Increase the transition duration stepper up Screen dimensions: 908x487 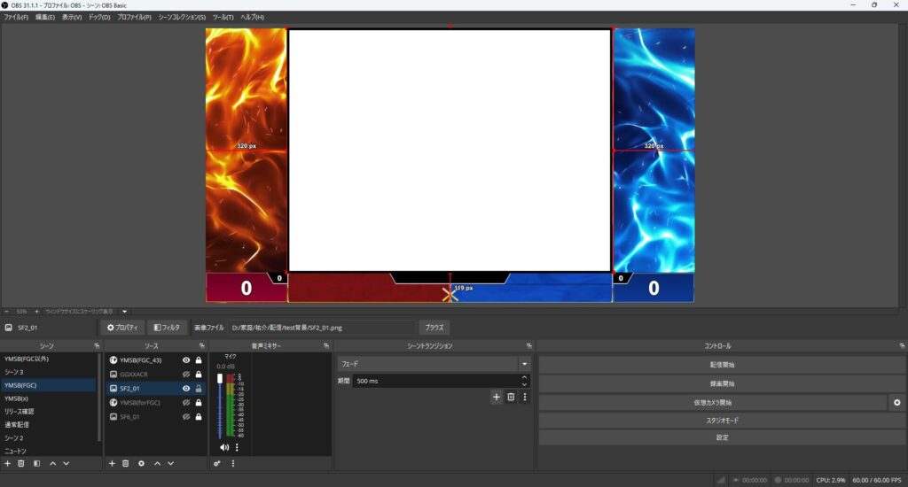(x=524, y=377)
